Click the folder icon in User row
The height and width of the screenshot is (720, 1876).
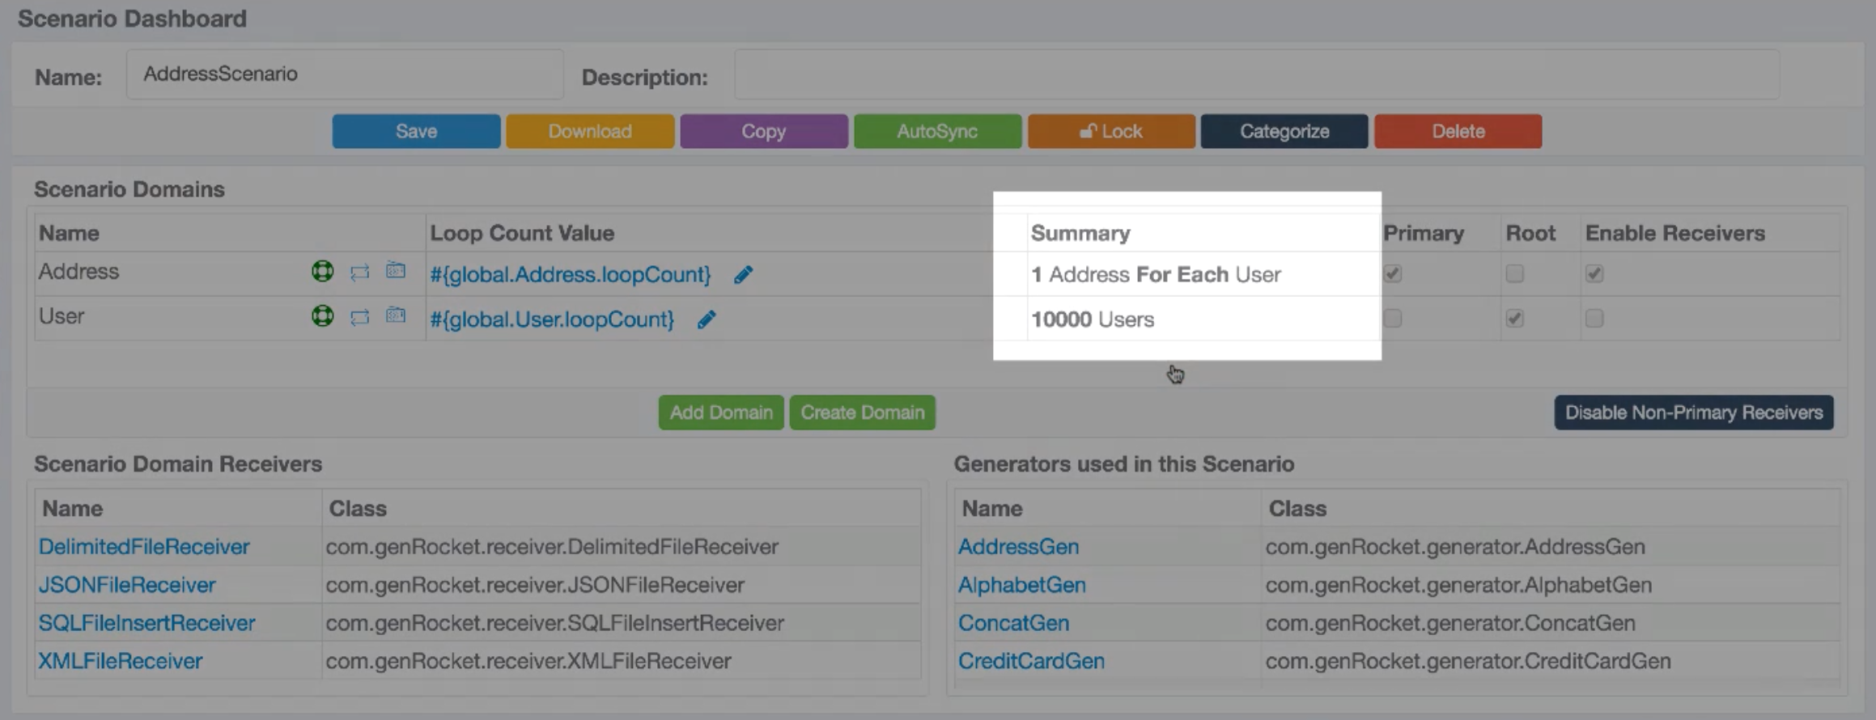pyautogui.click(x=396, y=315)
